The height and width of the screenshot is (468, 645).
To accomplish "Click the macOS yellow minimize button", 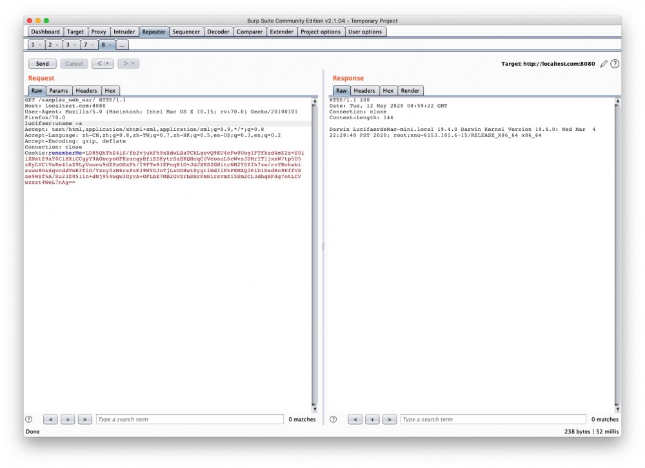I will [38, 21].
